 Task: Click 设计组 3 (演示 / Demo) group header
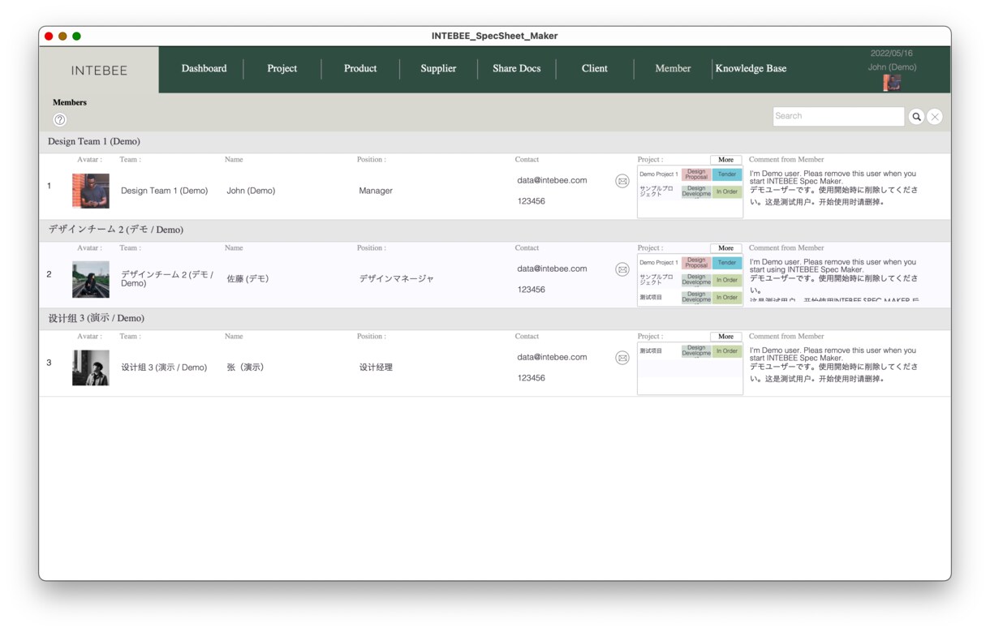pos(495,319)
